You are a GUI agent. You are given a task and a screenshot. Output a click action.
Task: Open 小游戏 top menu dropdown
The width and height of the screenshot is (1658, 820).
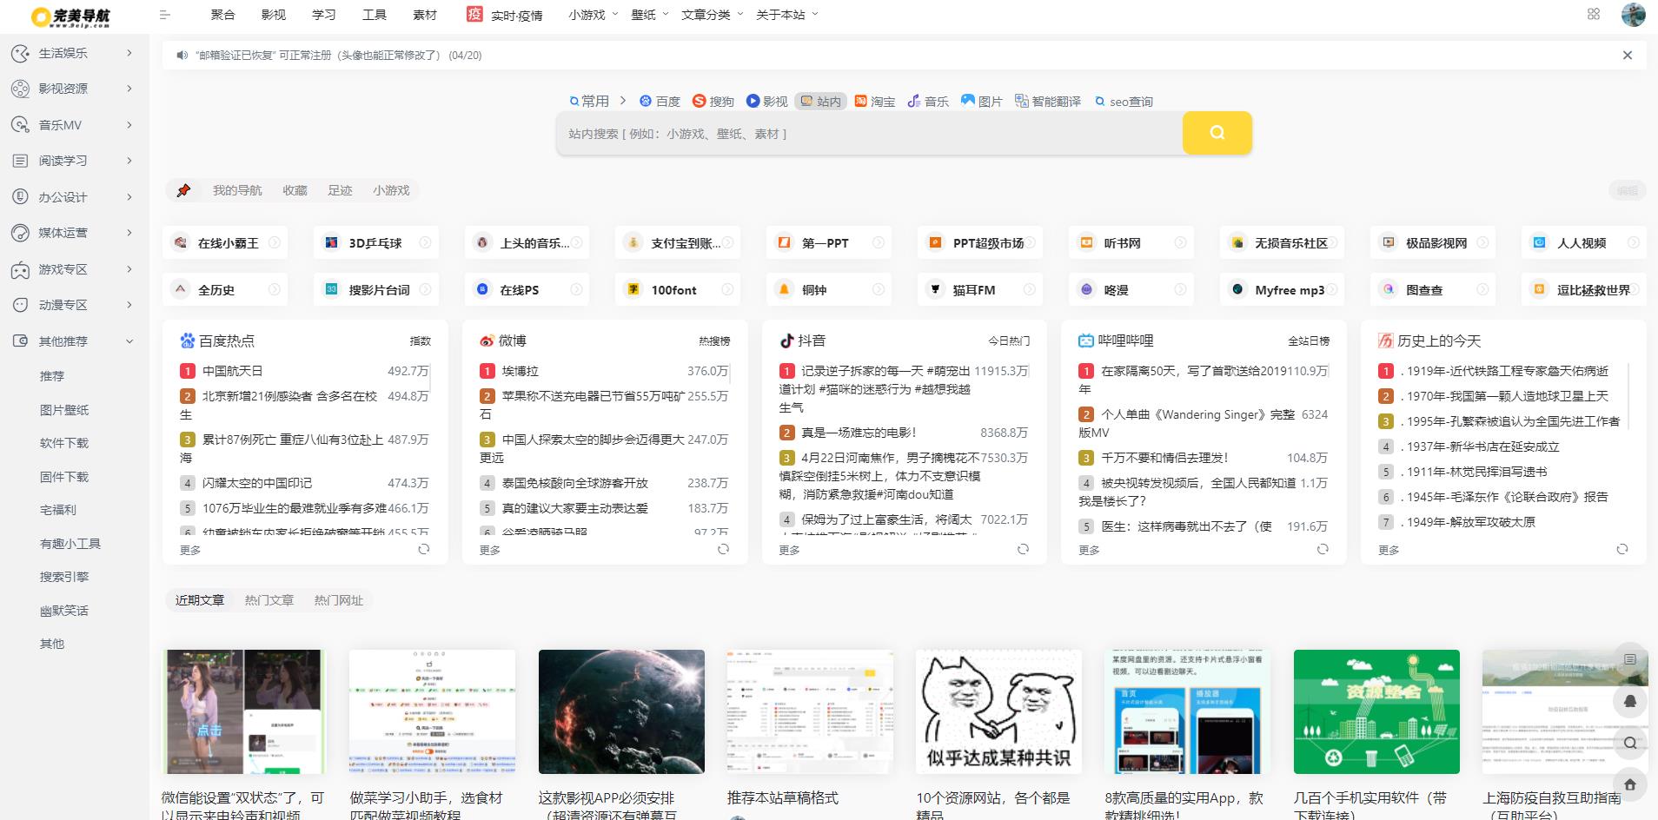(x=594, y=15)
